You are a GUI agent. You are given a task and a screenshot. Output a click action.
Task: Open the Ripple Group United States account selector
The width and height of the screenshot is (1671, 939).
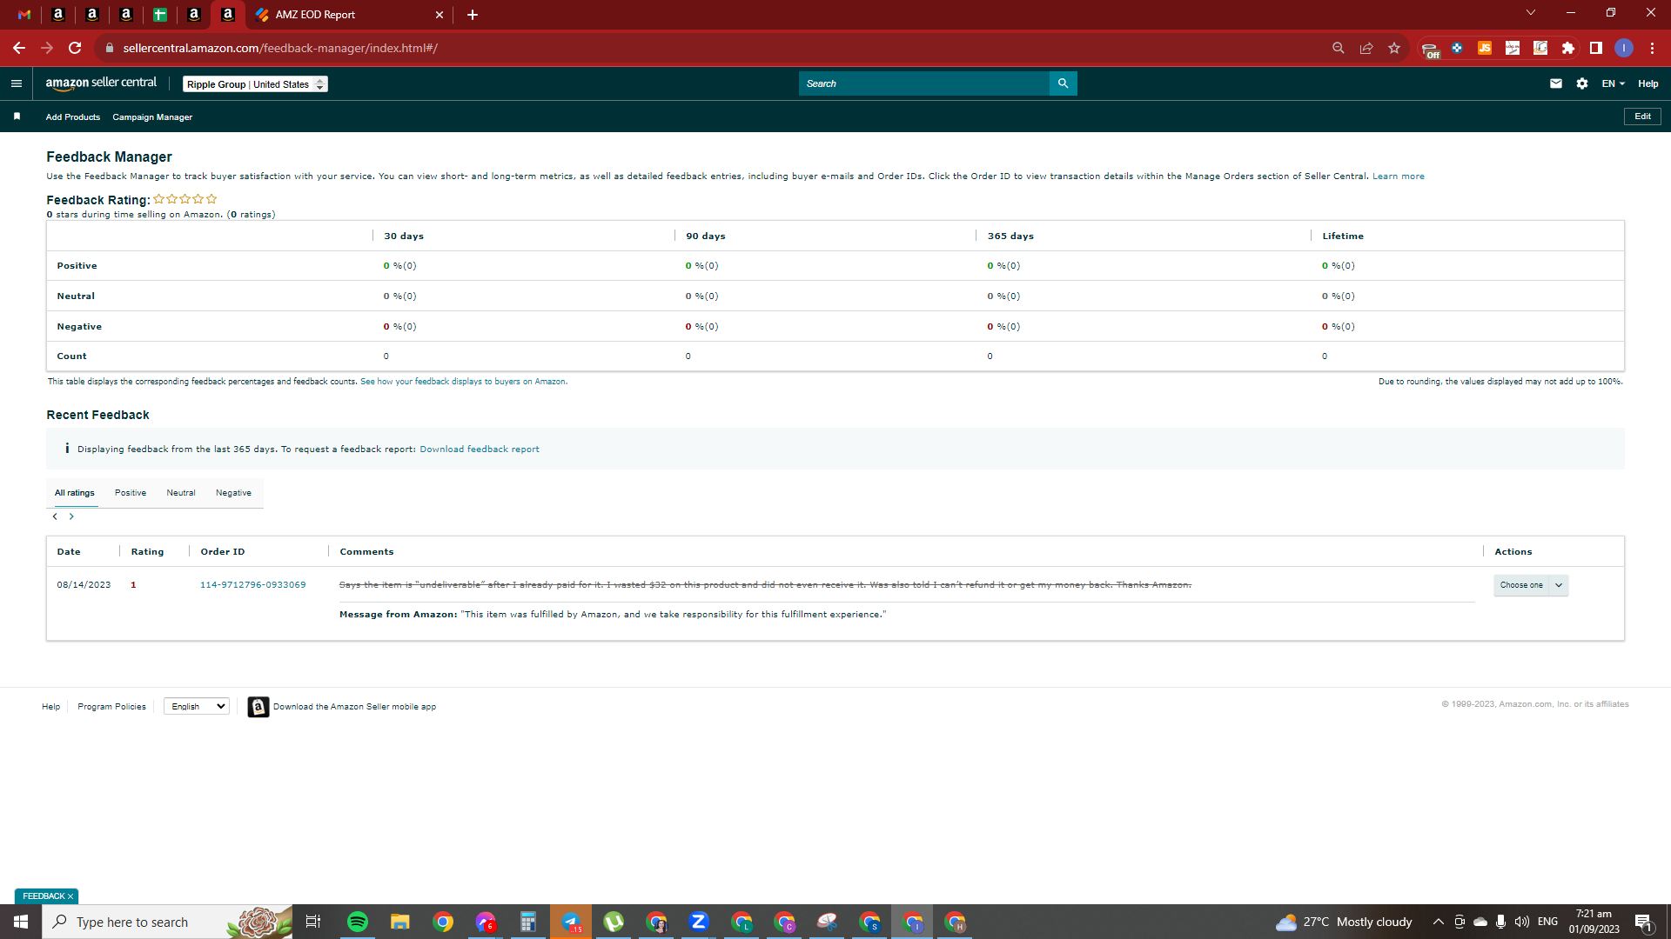[x=255, y=84]
